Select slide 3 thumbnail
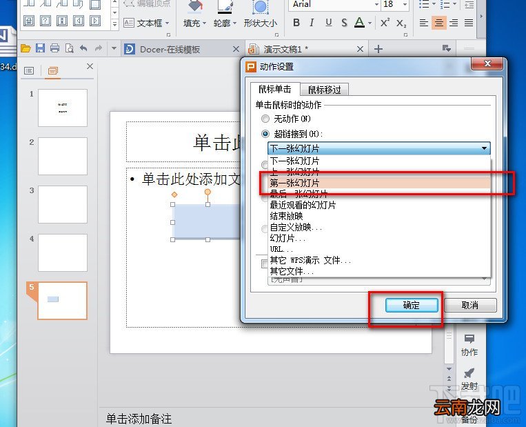 click(x=63, y=204)
